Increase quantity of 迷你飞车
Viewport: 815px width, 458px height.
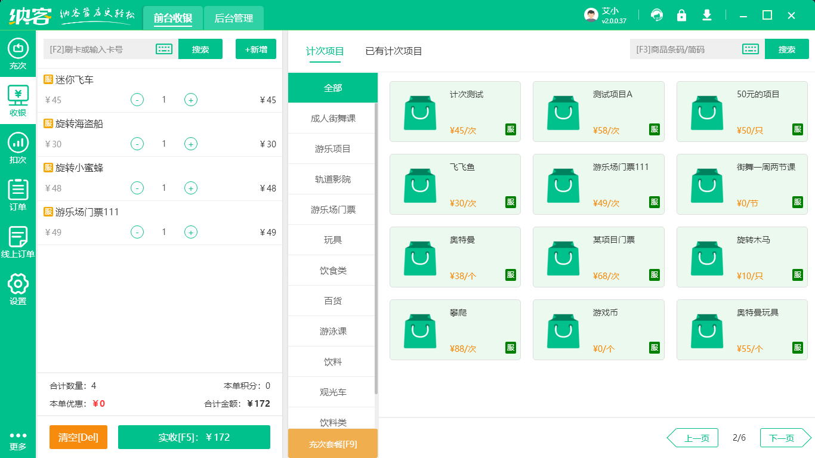tap(191, 100)
